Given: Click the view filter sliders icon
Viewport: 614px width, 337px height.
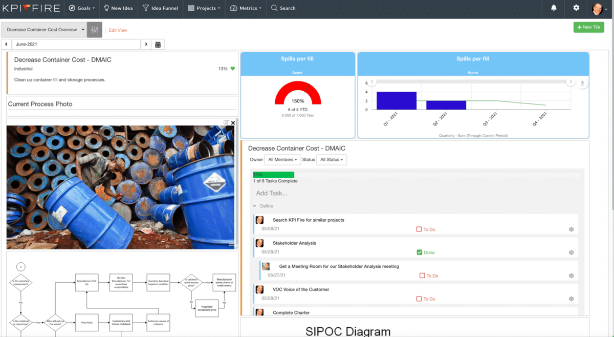Looking at the screenshot, I should [94, 30].
